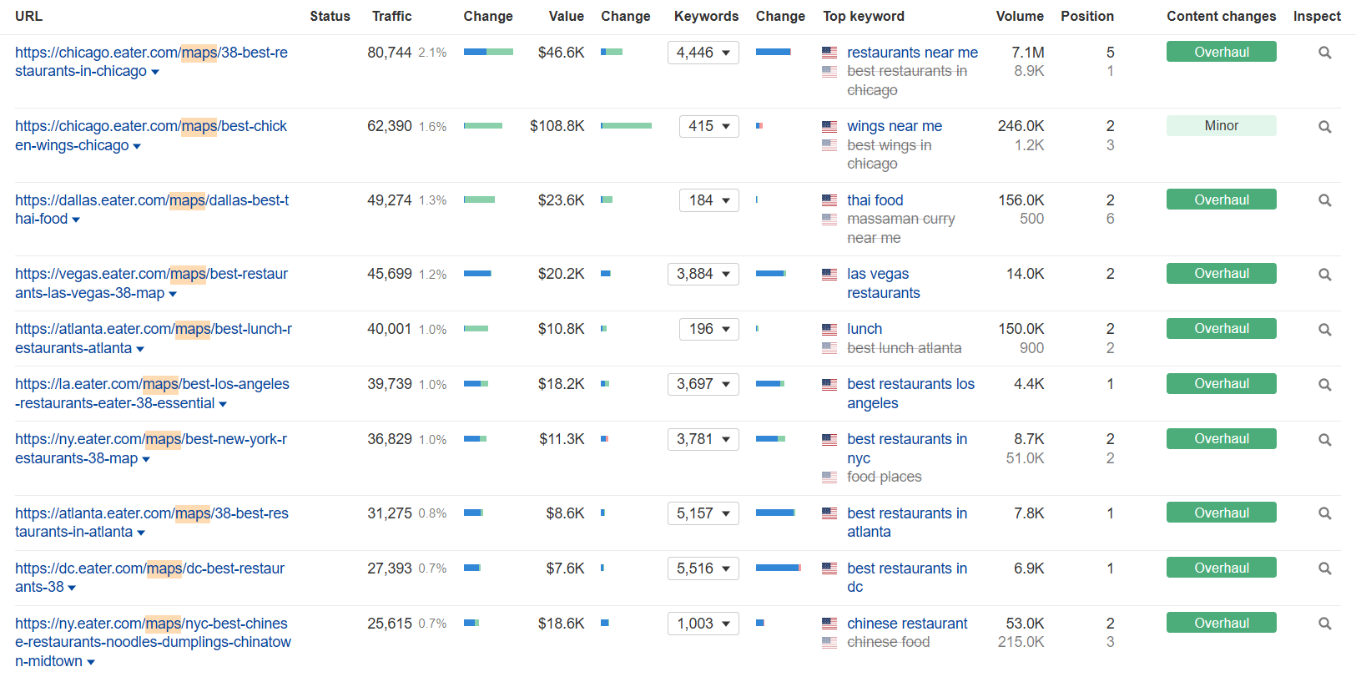Click value cell $46.6K
The image size is (1356, 677).
[x=561, y=53]
